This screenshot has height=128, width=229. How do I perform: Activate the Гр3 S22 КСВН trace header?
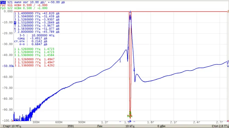click(x=24, y=8)
